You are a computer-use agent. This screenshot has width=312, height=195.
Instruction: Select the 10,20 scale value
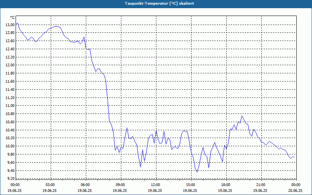[10, 138]
